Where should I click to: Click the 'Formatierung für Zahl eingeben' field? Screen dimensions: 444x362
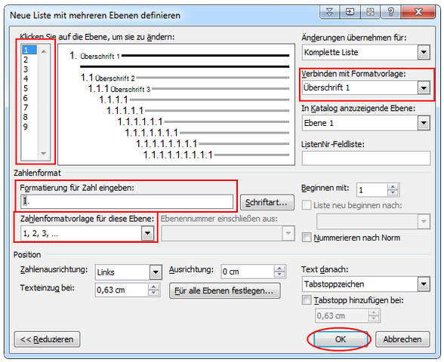[x=127, y=201]
